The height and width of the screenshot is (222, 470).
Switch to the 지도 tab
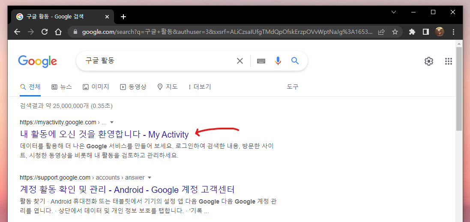pyautogui.click(x=168, y=87)
